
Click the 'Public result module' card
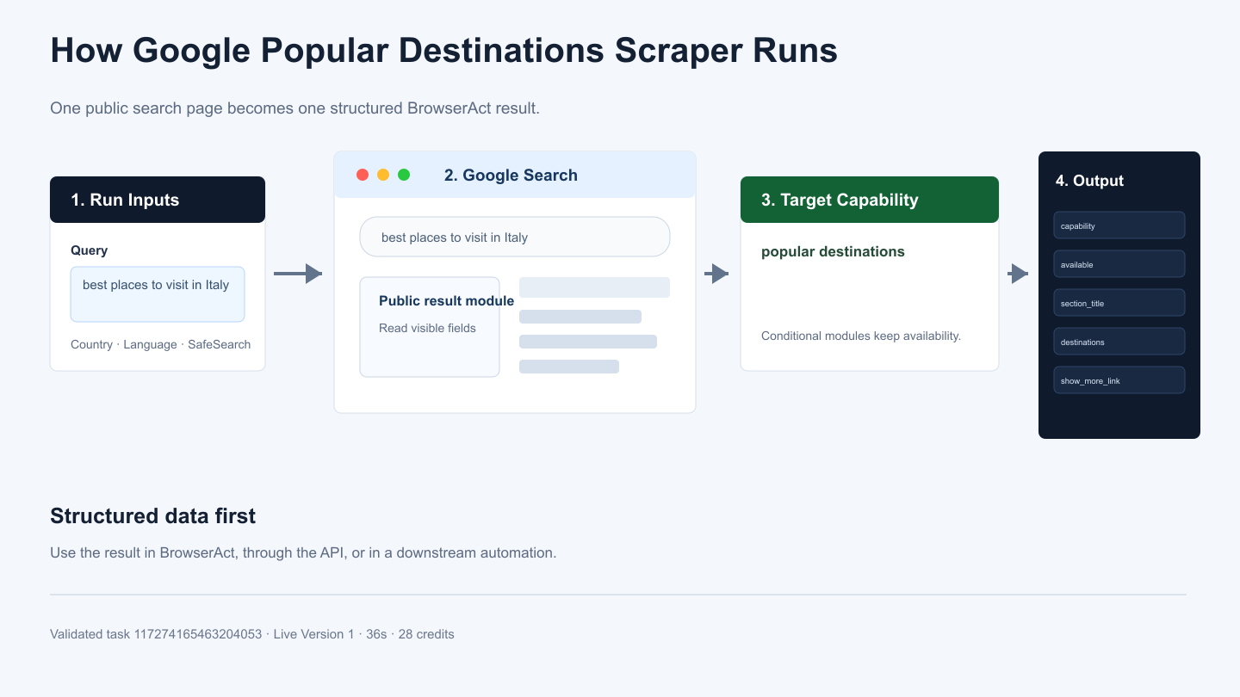tap(430, 327)
